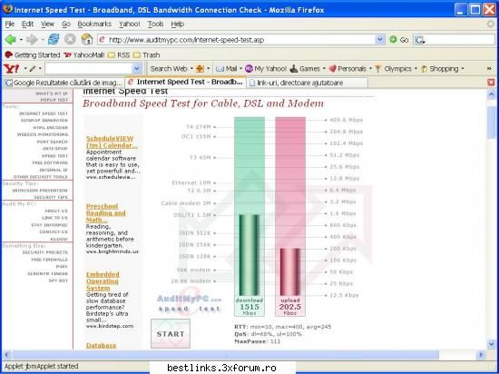Screen dimensions: 499x374
Task: Click the Stop loading icon
Action: 70,39
